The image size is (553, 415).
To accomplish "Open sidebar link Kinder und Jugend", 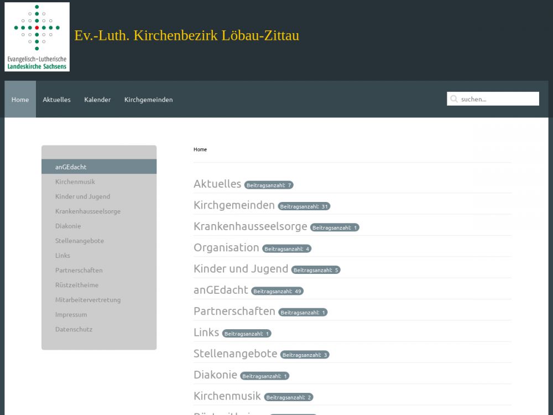I will pyautogui.click(x=82, y=196).
